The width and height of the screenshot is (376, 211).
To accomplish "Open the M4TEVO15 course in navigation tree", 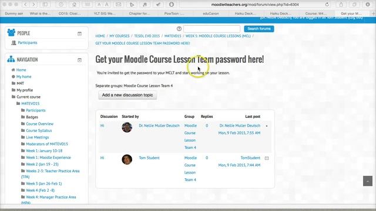I will point(30,104).
